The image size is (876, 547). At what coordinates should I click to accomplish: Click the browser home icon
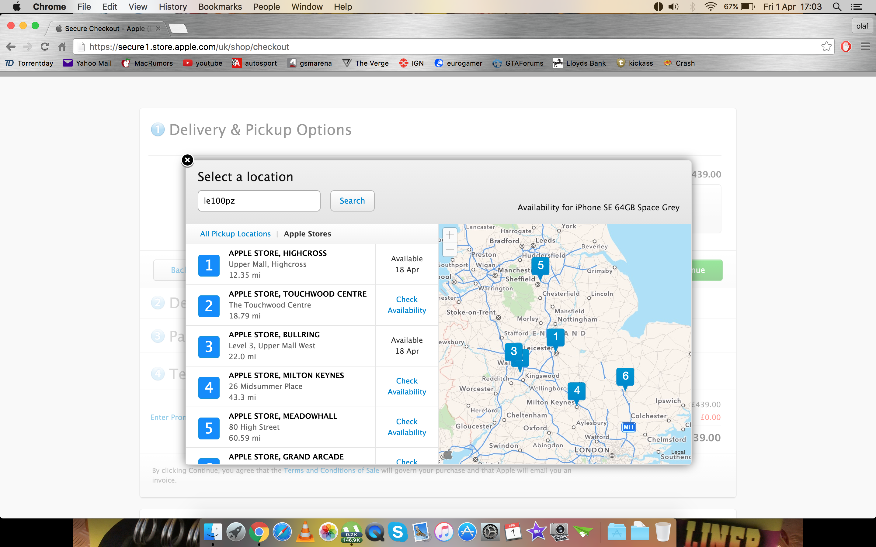62,47
